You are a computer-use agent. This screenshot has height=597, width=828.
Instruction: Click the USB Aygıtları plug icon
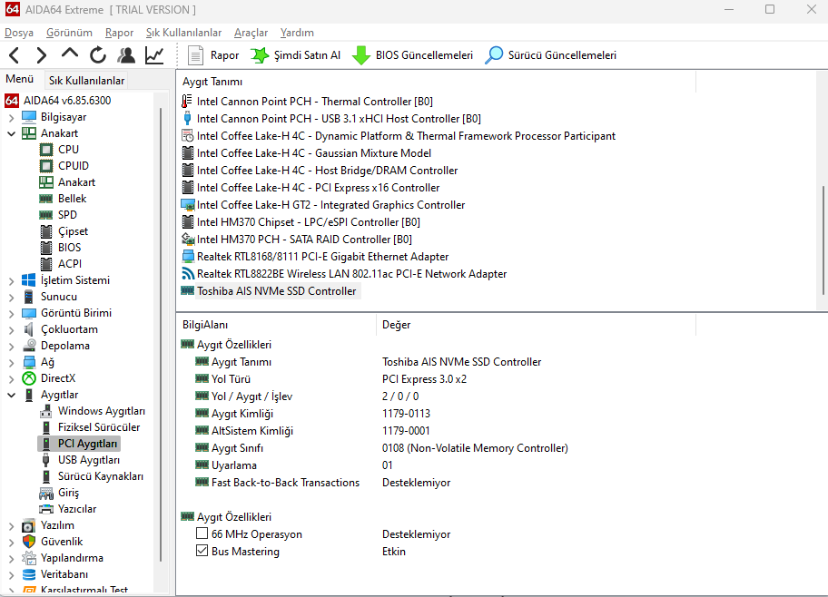click(46, 460)
